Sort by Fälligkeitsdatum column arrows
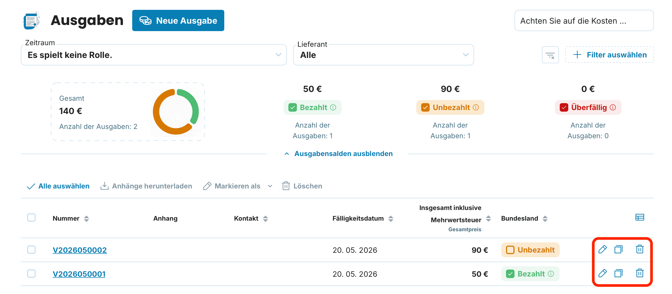672x294 pixels. 391,219
